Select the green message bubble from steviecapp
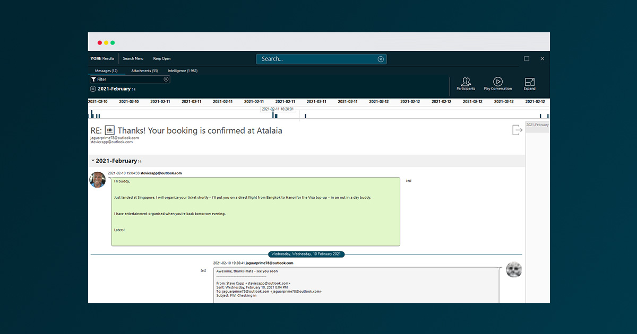Image resolution: width=637 pixels, height=334 pixels. click(x=255, y=212)
